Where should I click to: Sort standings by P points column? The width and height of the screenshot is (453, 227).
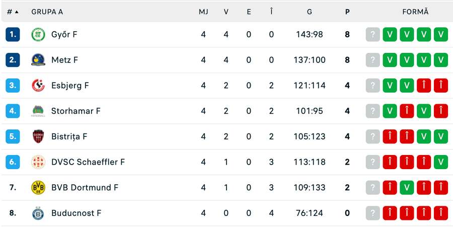347,12
